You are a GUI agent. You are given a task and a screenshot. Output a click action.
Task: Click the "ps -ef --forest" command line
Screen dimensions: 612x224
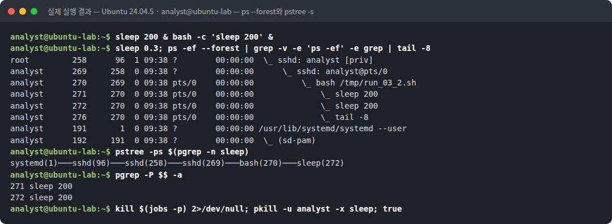[273, 49]
